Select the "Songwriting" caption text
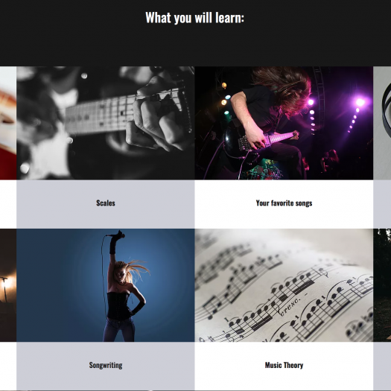 coord(106,366)
